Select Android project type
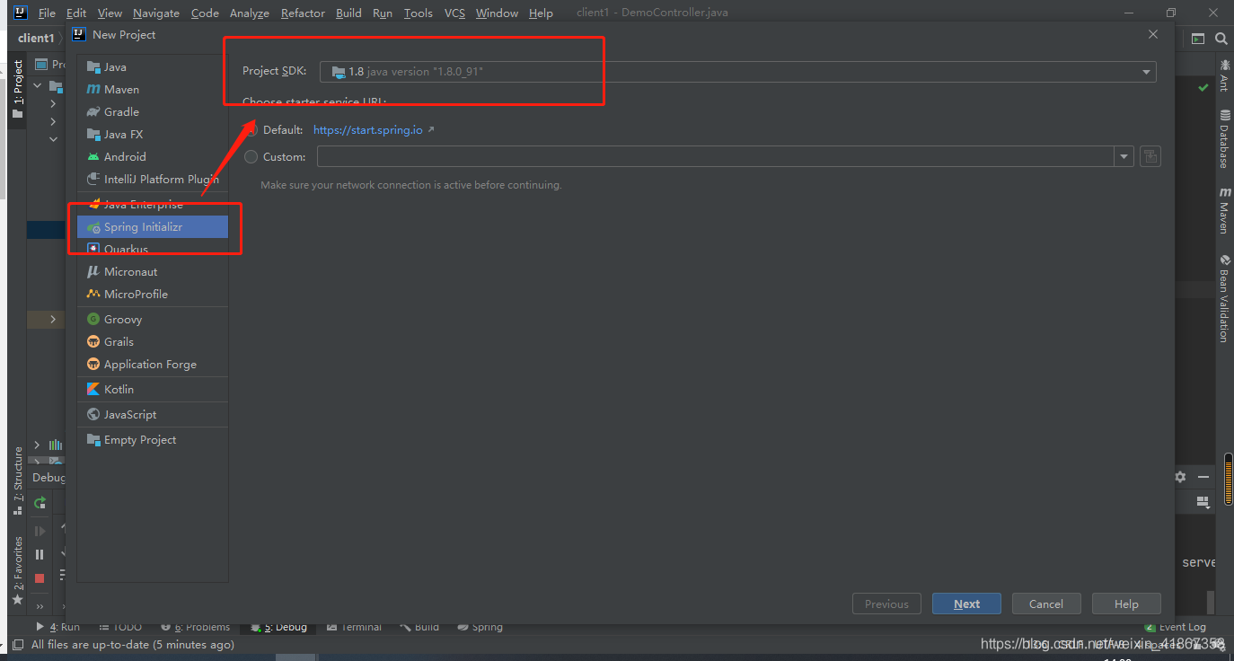 click(x=153, y=157)
